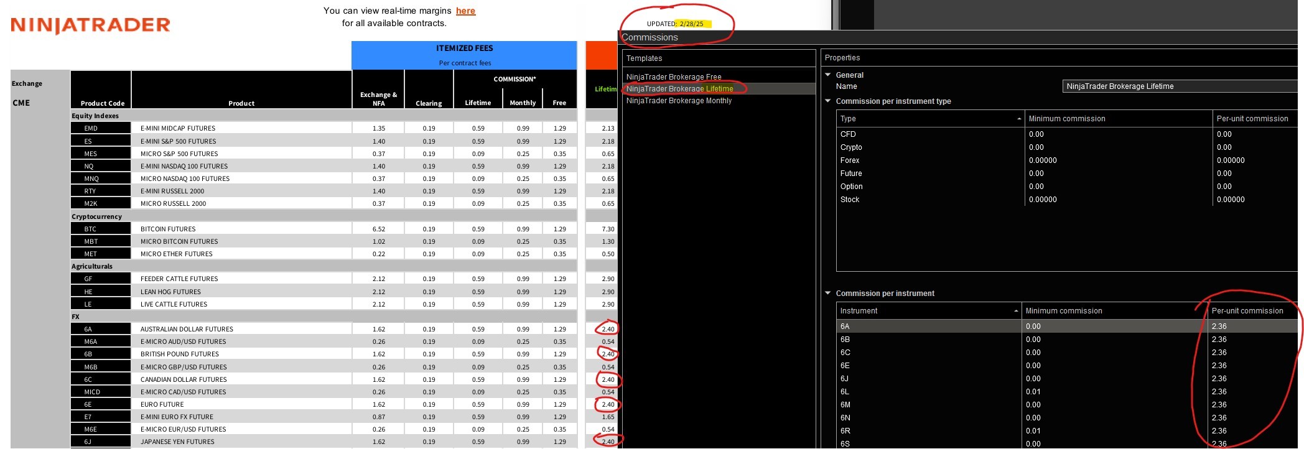
Task: Select the 6L instrument row
Action: [x=1067, y=391]
